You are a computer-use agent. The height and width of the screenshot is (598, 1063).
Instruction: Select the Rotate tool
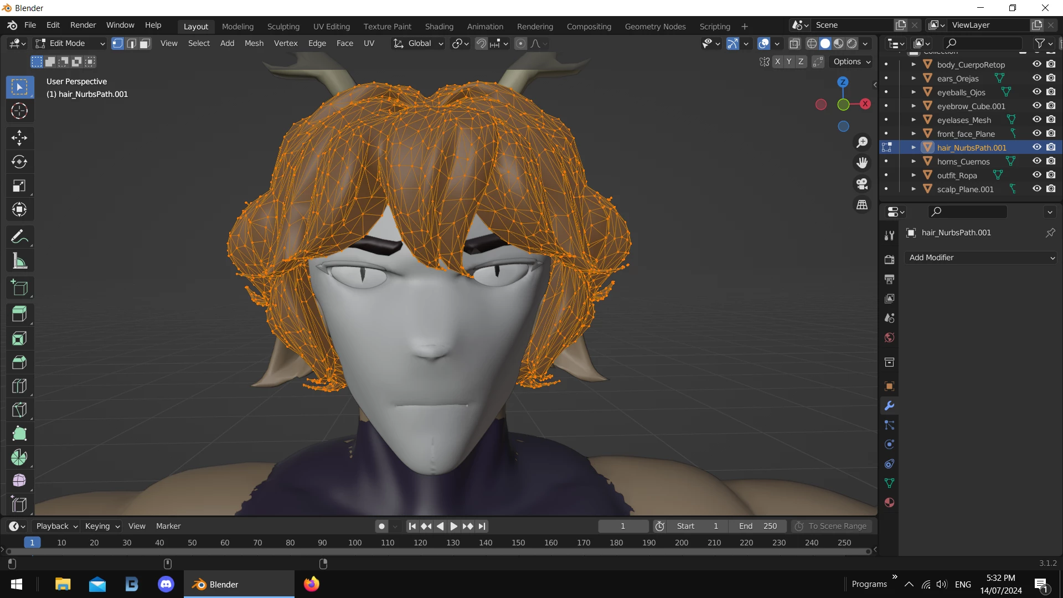(19, 162)
